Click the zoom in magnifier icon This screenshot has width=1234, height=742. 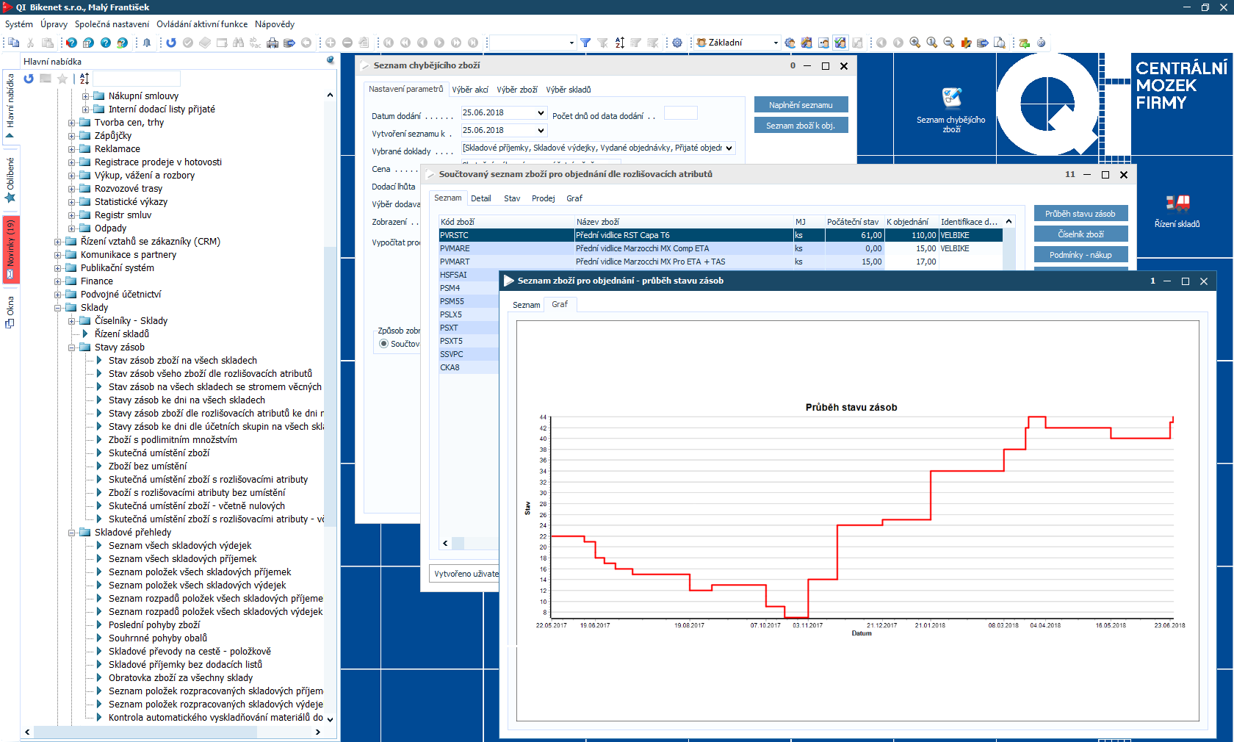(x=915, y=43)
